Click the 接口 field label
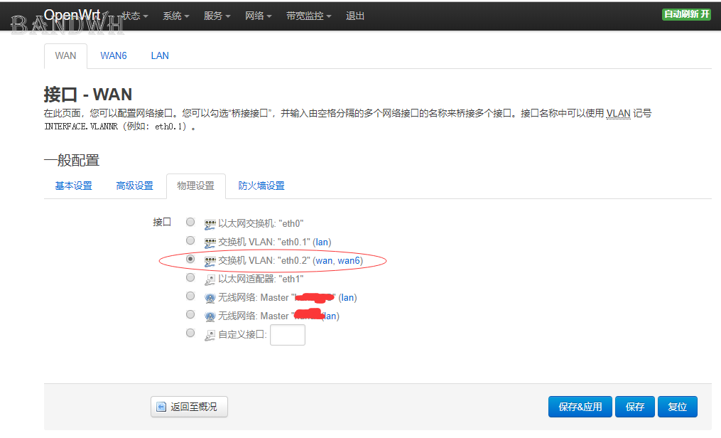The height and width of the screenshot is (438, 721). pyautogui.click(x=162, y=223)
